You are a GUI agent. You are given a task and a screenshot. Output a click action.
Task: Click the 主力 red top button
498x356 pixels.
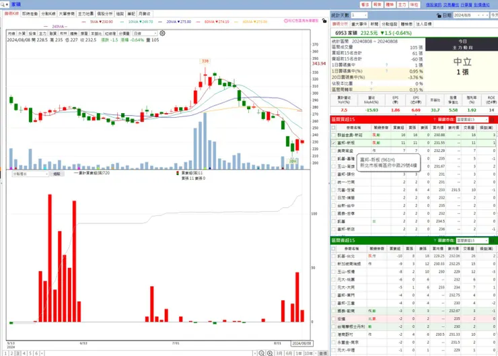(x=402, y=5)
